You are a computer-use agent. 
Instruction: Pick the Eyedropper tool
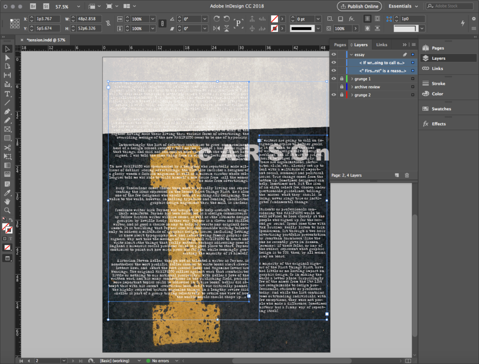7,193
